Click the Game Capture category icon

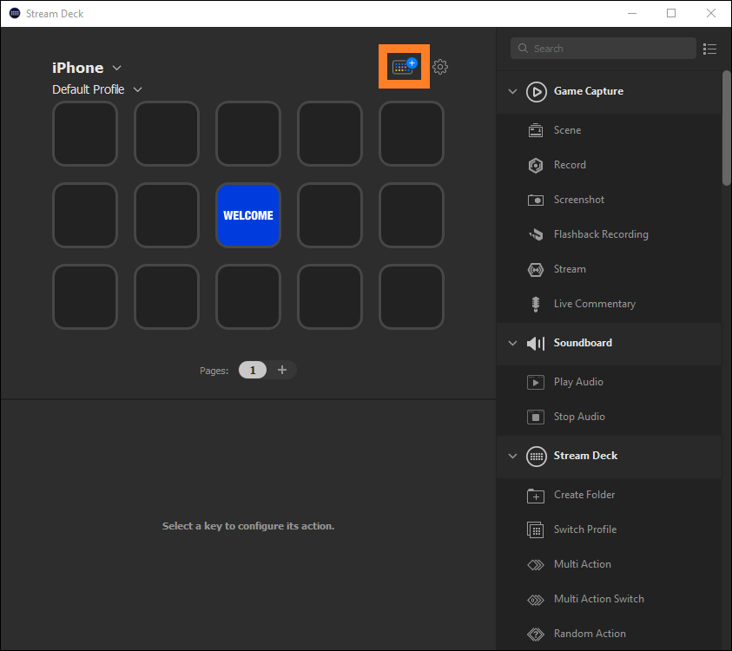pyautogui.click(x=537, y=91)
